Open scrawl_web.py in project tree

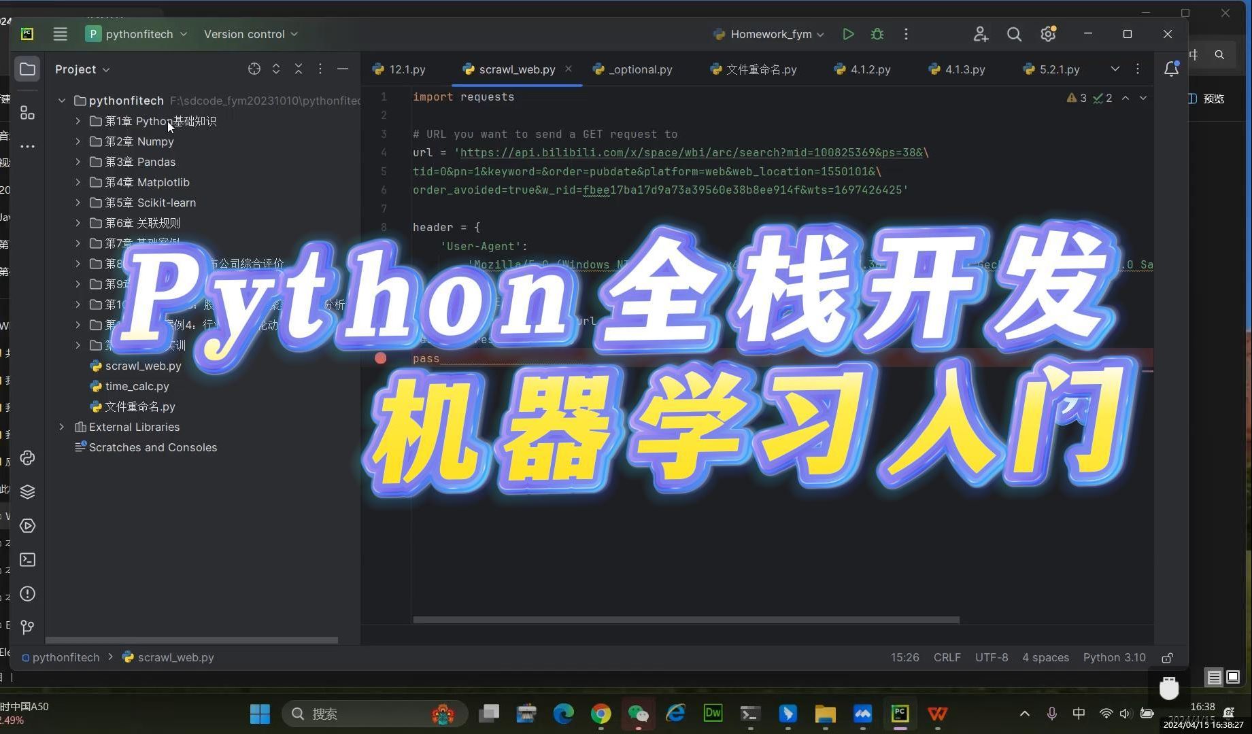tap(136, 366)
